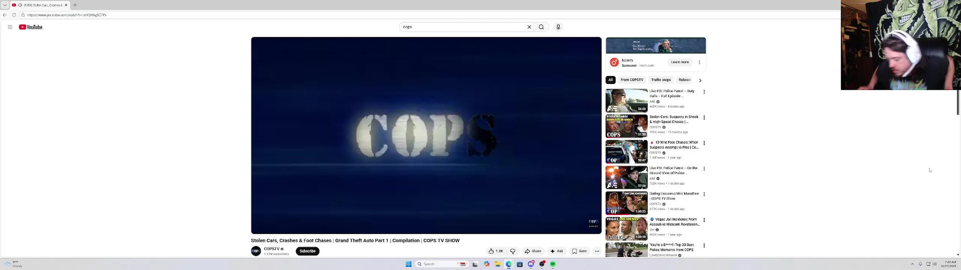
Task: Click the address bar URL
Action: pyautogui.click(x=67, y=15)
